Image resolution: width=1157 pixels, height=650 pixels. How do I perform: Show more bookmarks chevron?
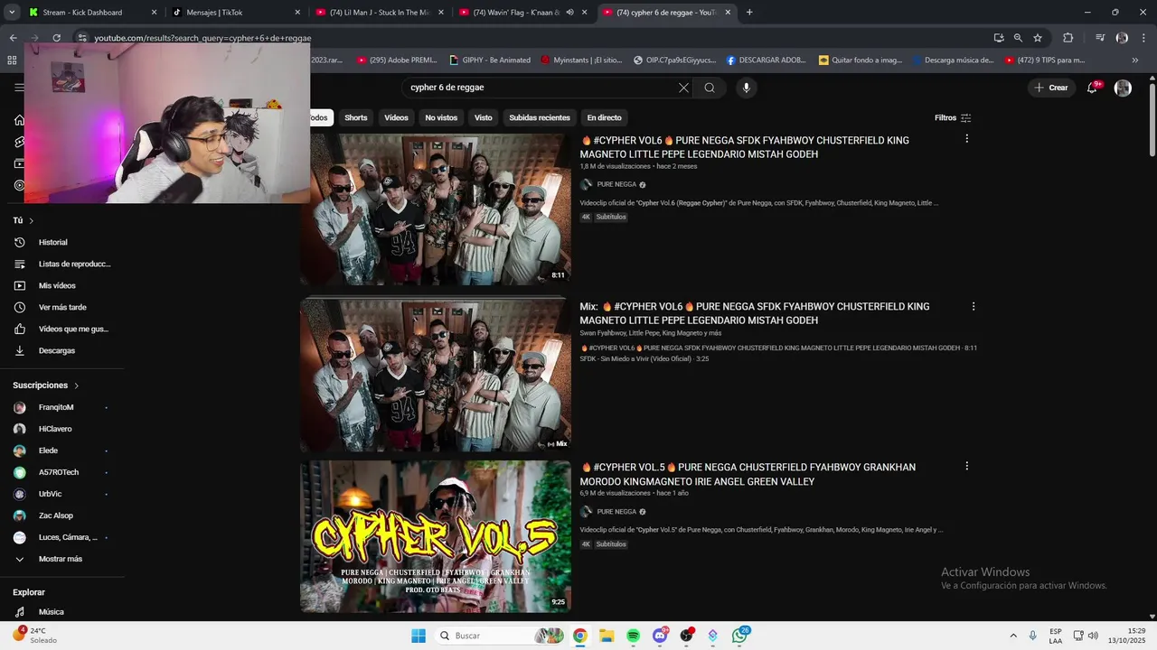point(1135,60)
